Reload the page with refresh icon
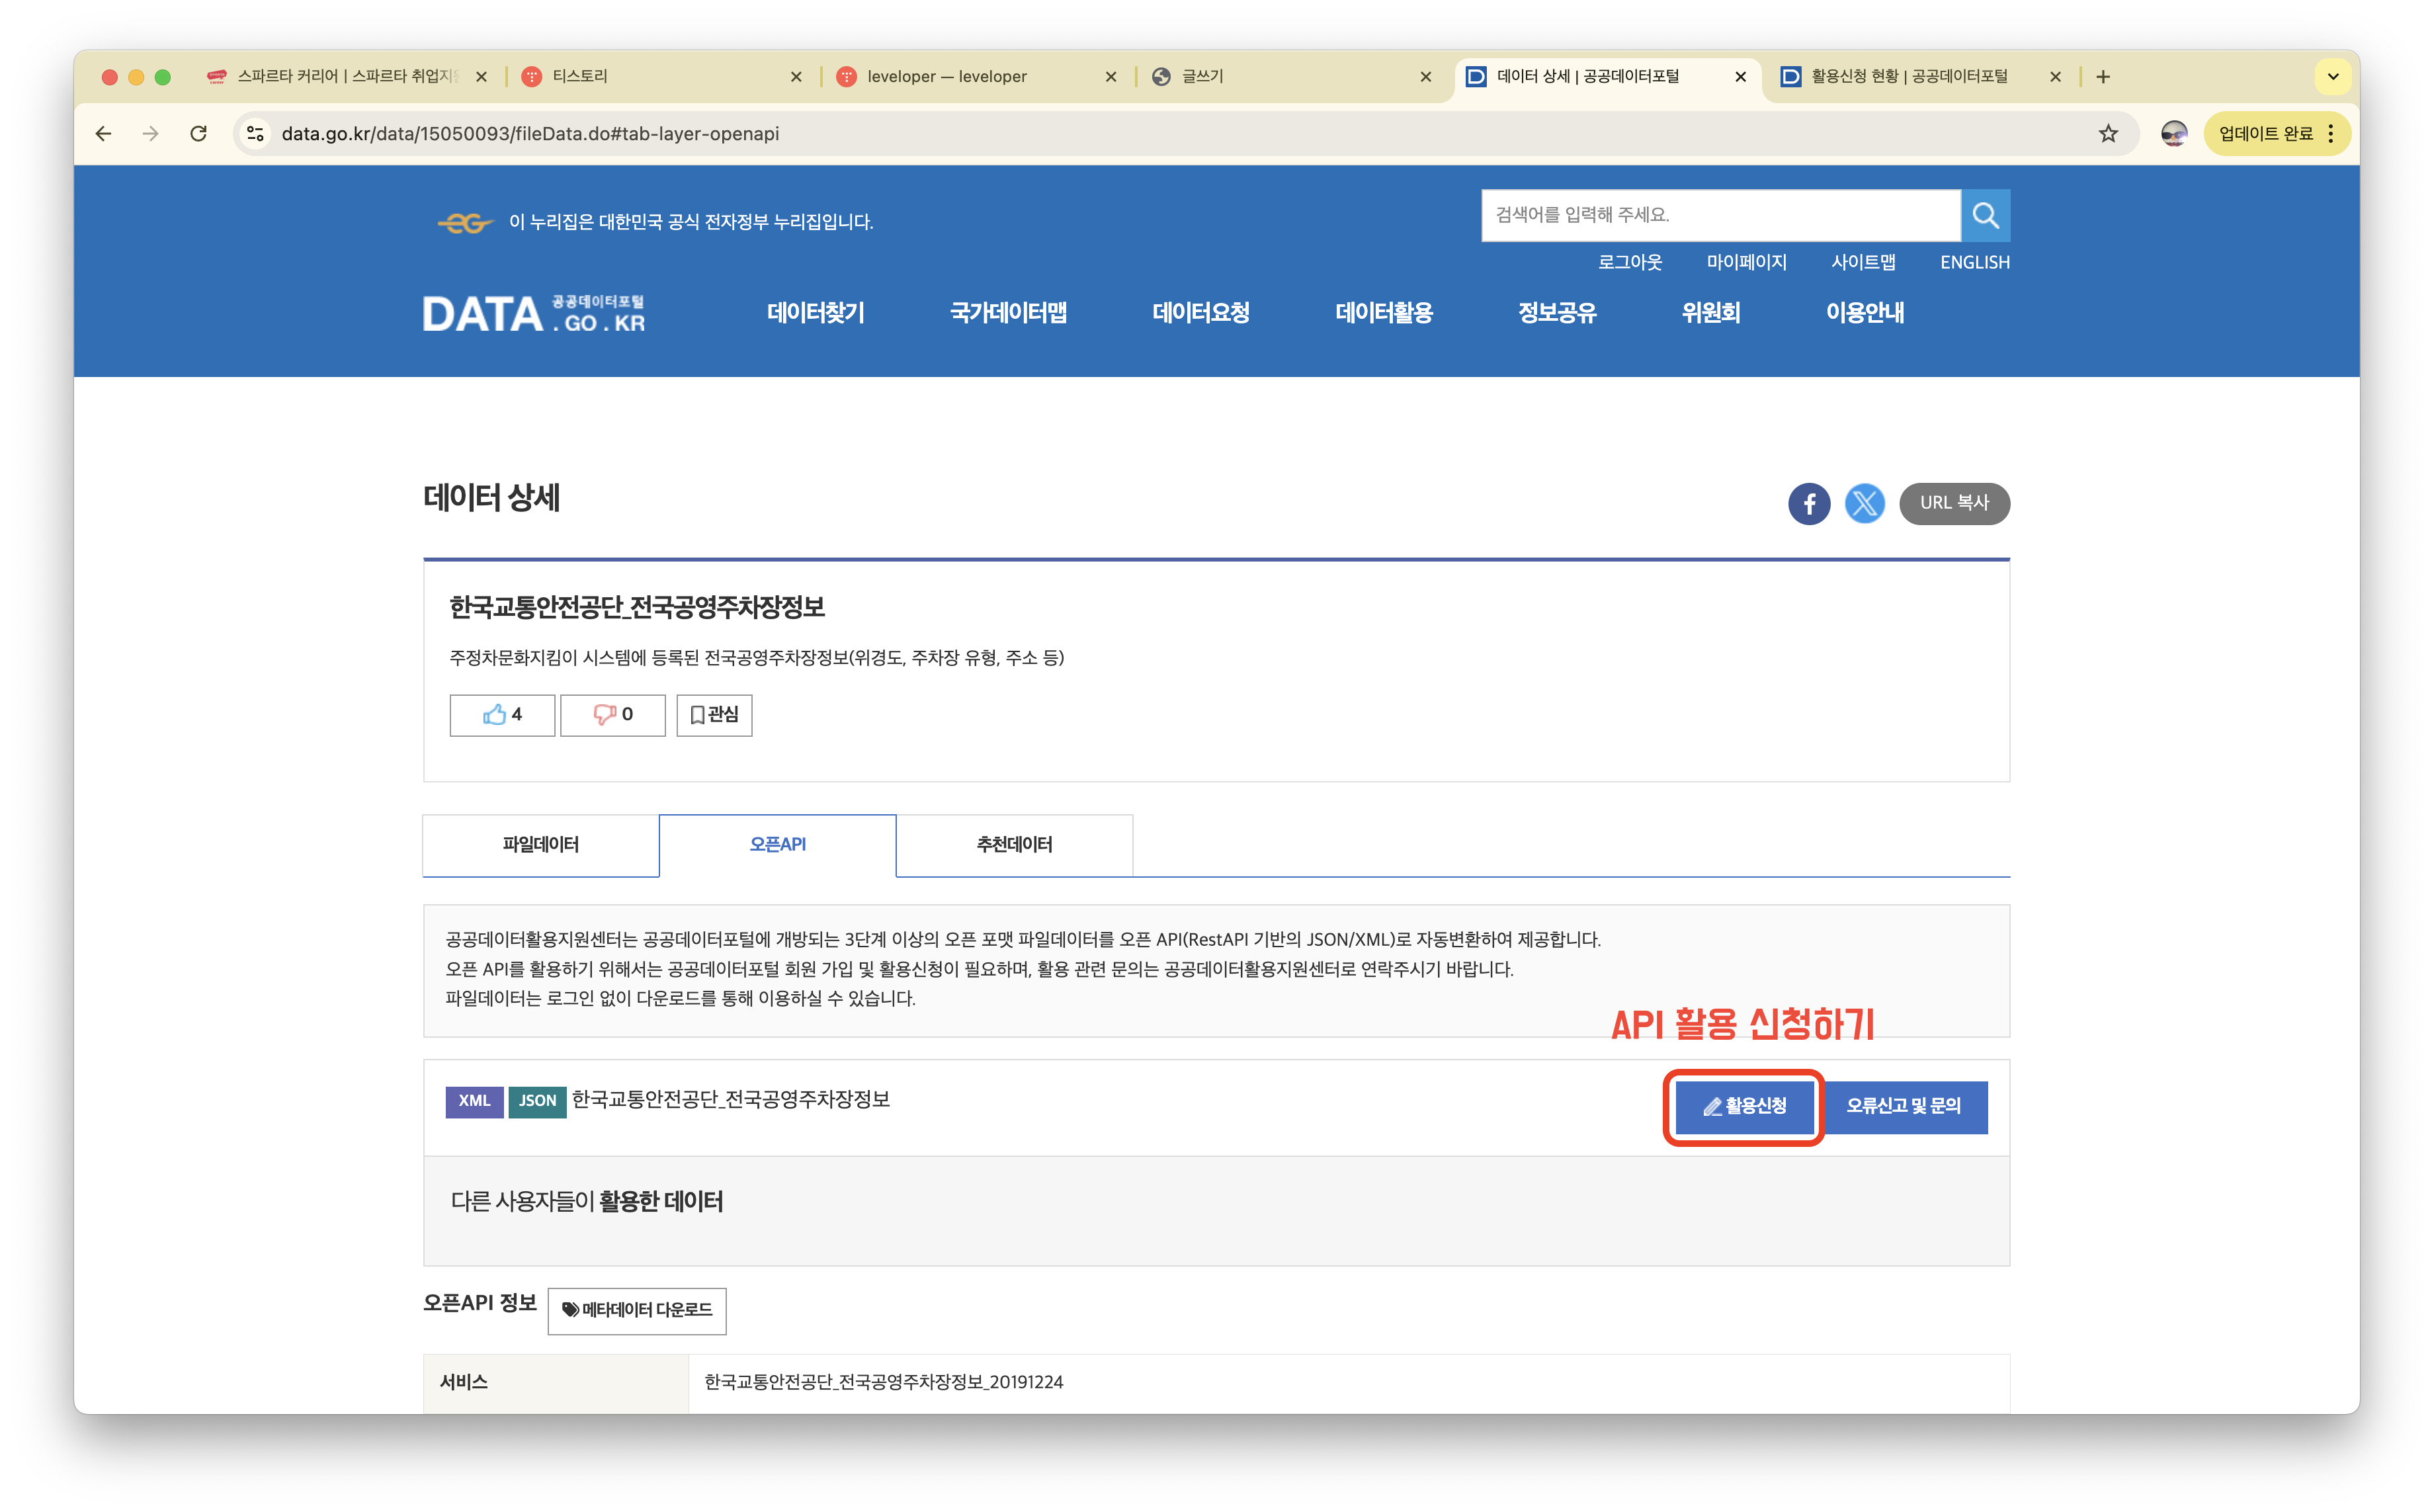Screen dimensions: 2434x1512 (199, 134)
